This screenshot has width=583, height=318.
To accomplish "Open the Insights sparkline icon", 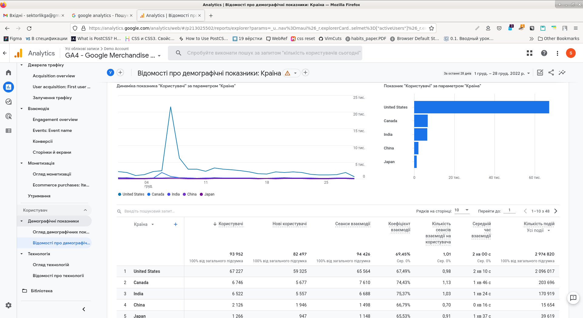I will point(562,72).
